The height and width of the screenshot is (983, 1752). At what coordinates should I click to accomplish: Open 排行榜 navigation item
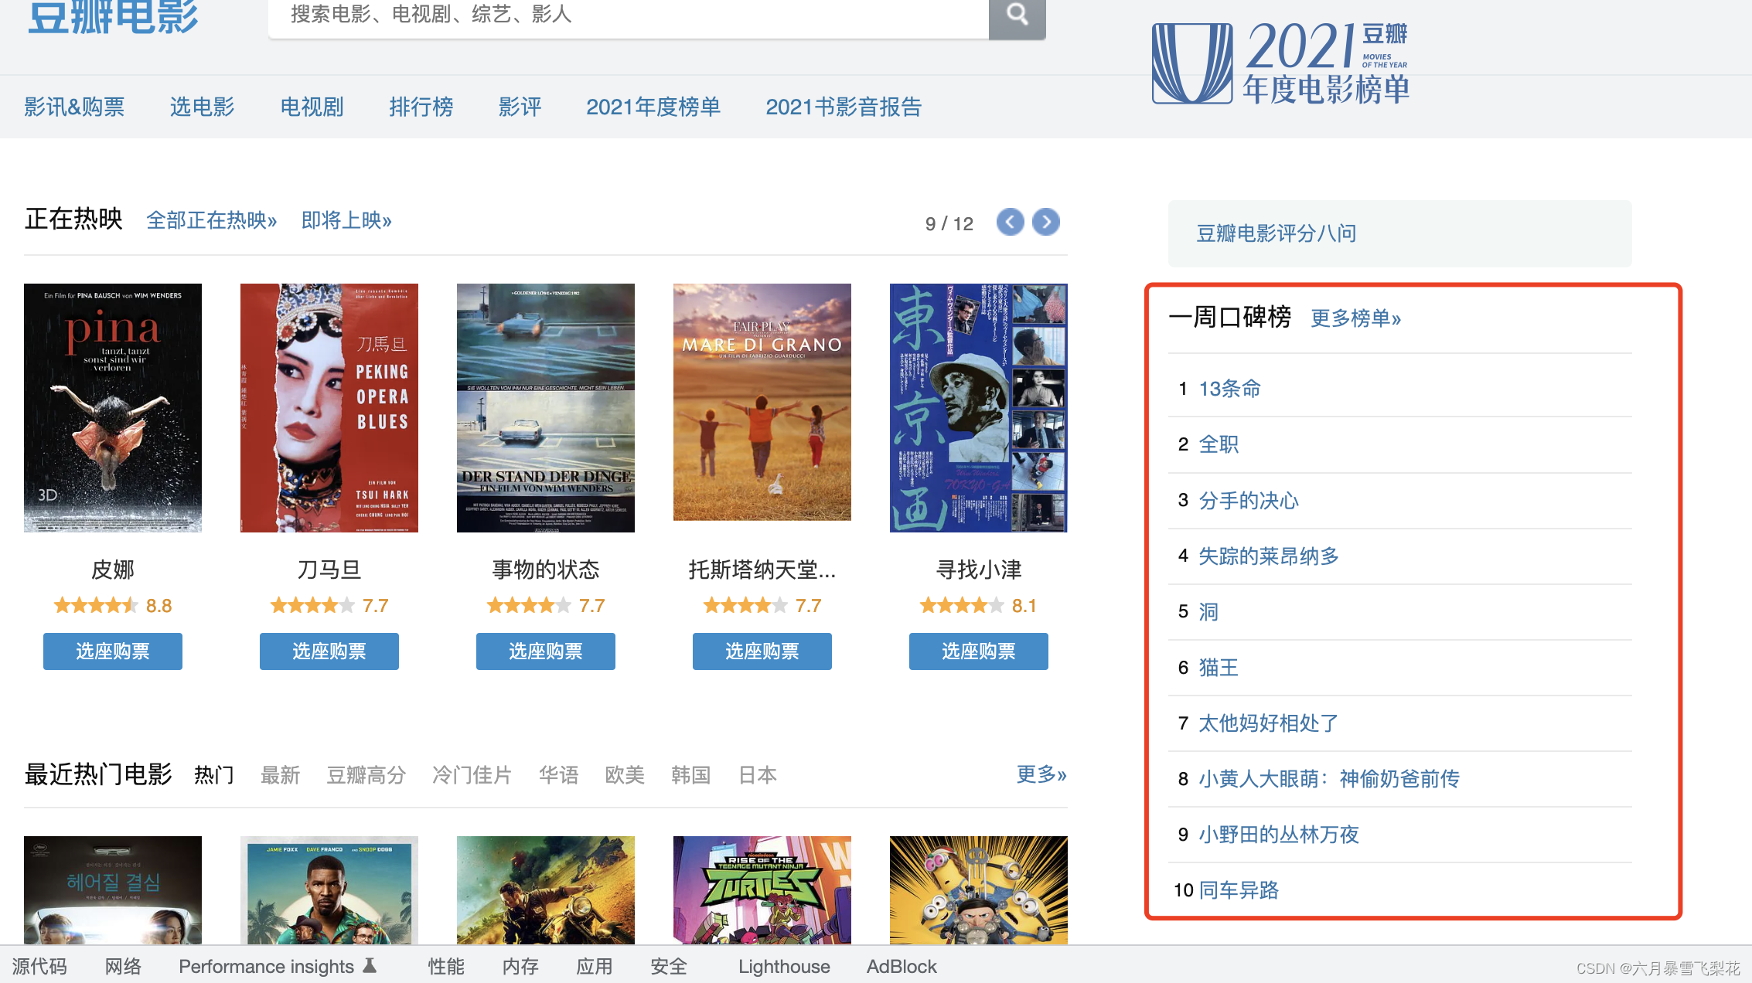pos(421,107)
